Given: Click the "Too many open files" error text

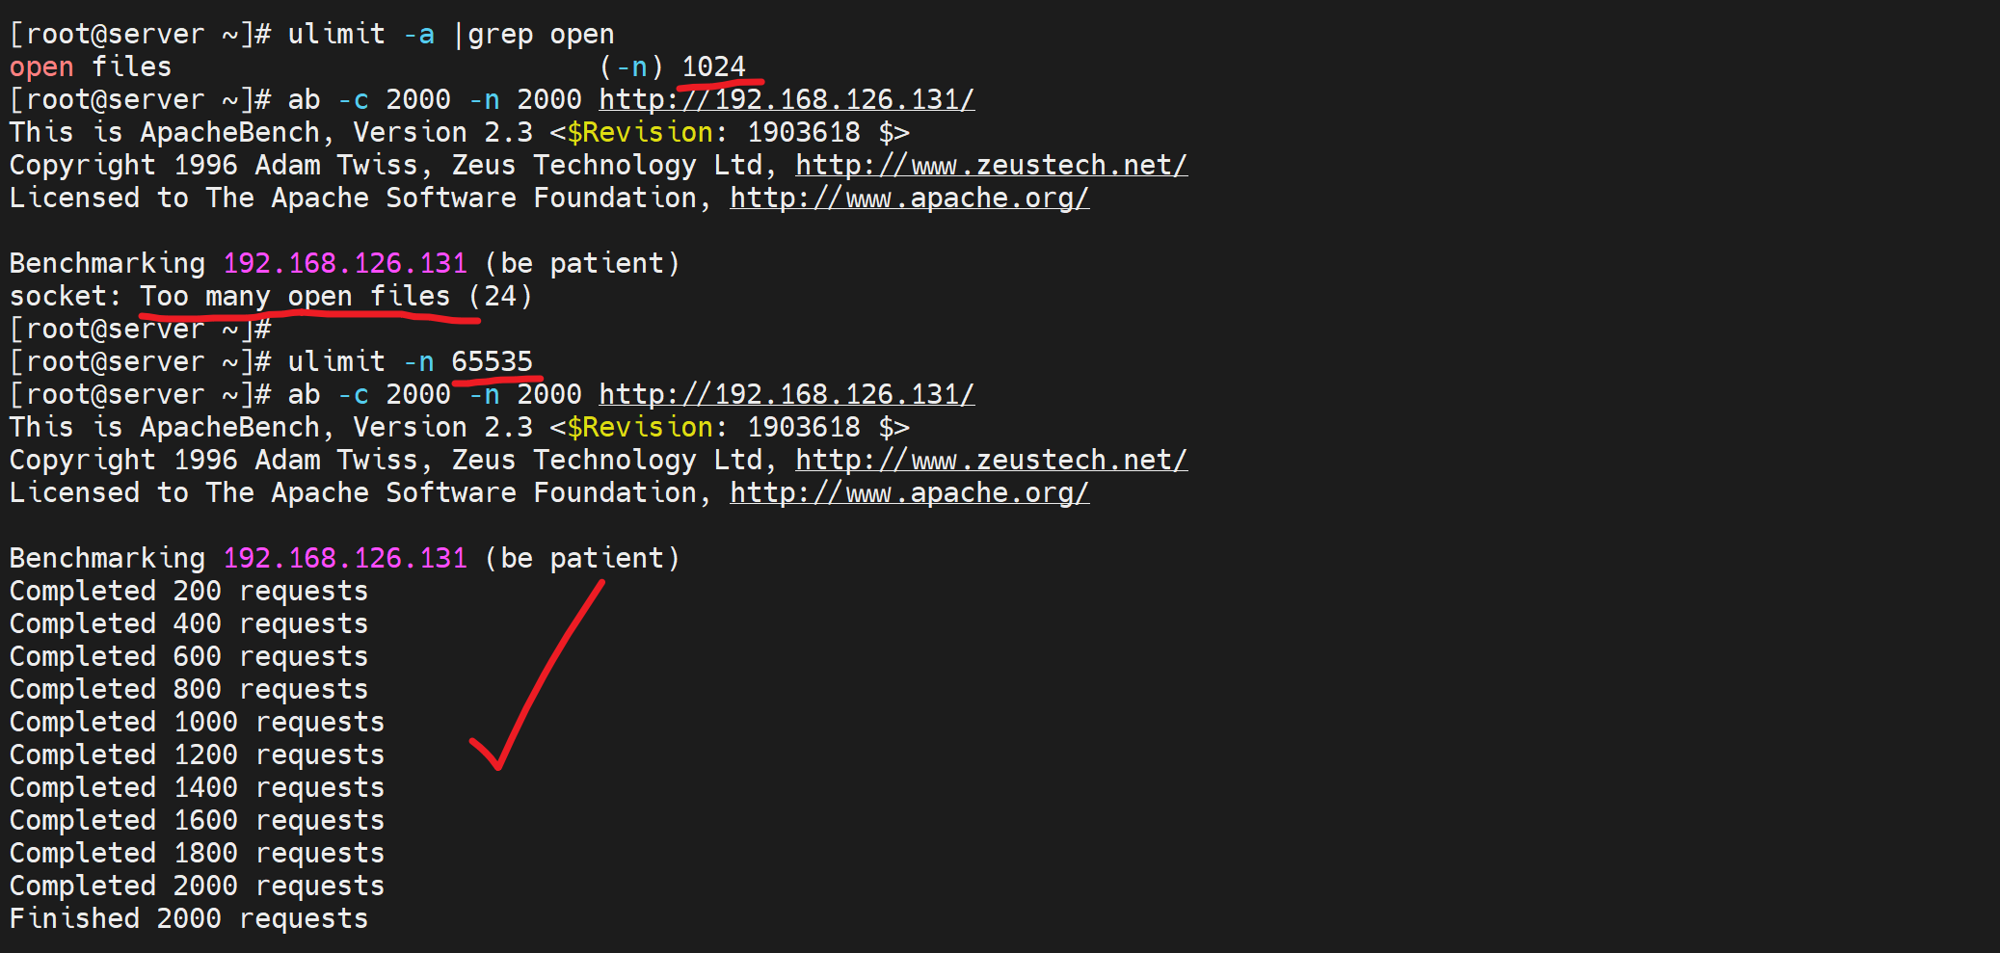Looking at the screenshot, I should click(x=294, y=296).
